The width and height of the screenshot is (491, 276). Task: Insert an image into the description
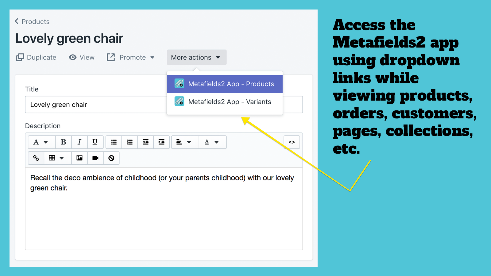pos(79,158)
